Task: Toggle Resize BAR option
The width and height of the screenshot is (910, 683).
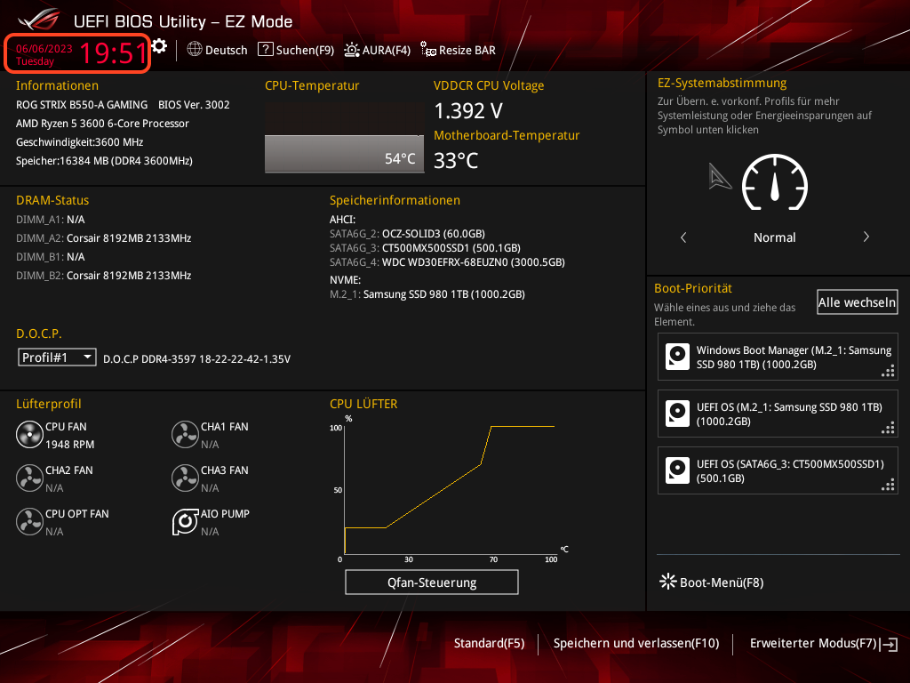Action: pos(458,50)
